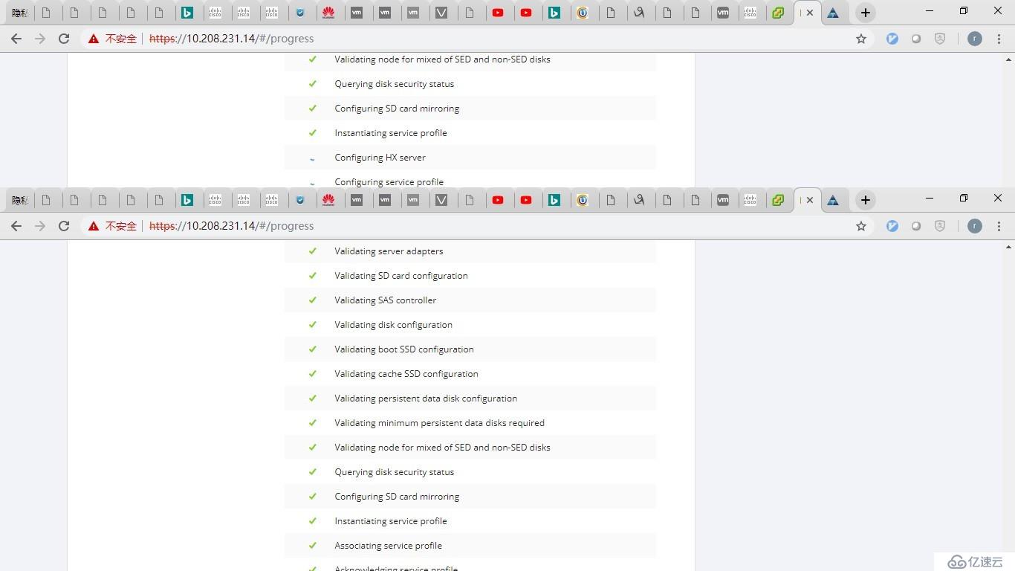This screenshot has width=1015, height=571.
Task: Select the V-logo tab in upper window
Action: point(441,13)
